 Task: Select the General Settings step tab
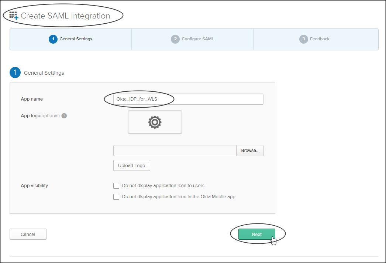70,39
